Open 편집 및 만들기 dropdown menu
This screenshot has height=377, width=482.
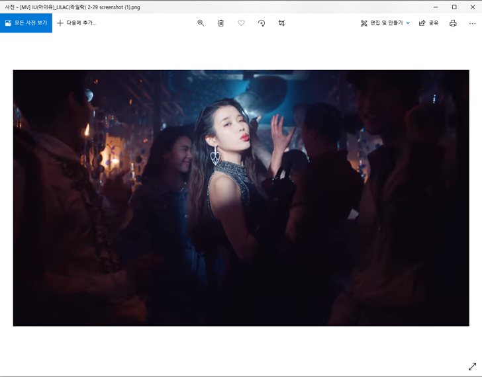coord(385,23)
